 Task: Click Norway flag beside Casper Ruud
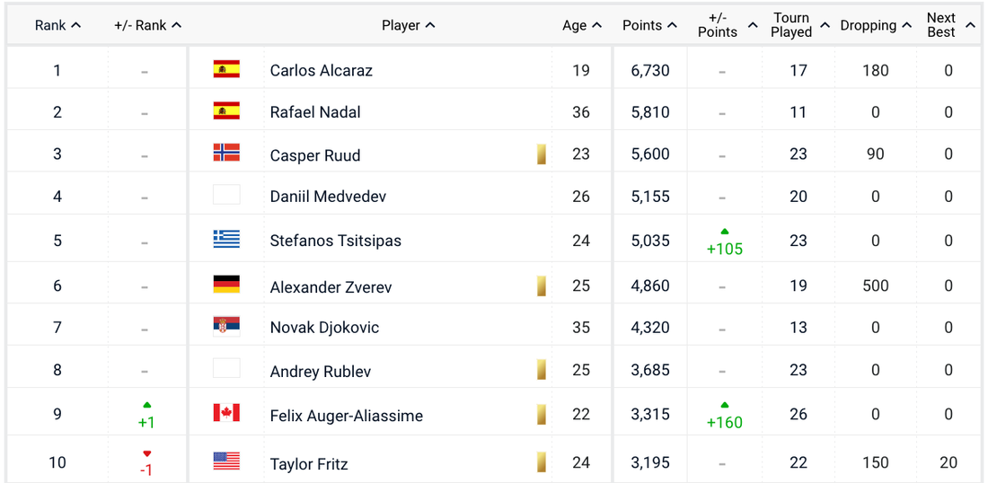pos(226,154)
